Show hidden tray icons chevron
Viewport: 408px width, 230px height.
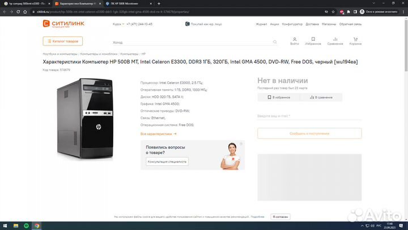pos(362,226)
